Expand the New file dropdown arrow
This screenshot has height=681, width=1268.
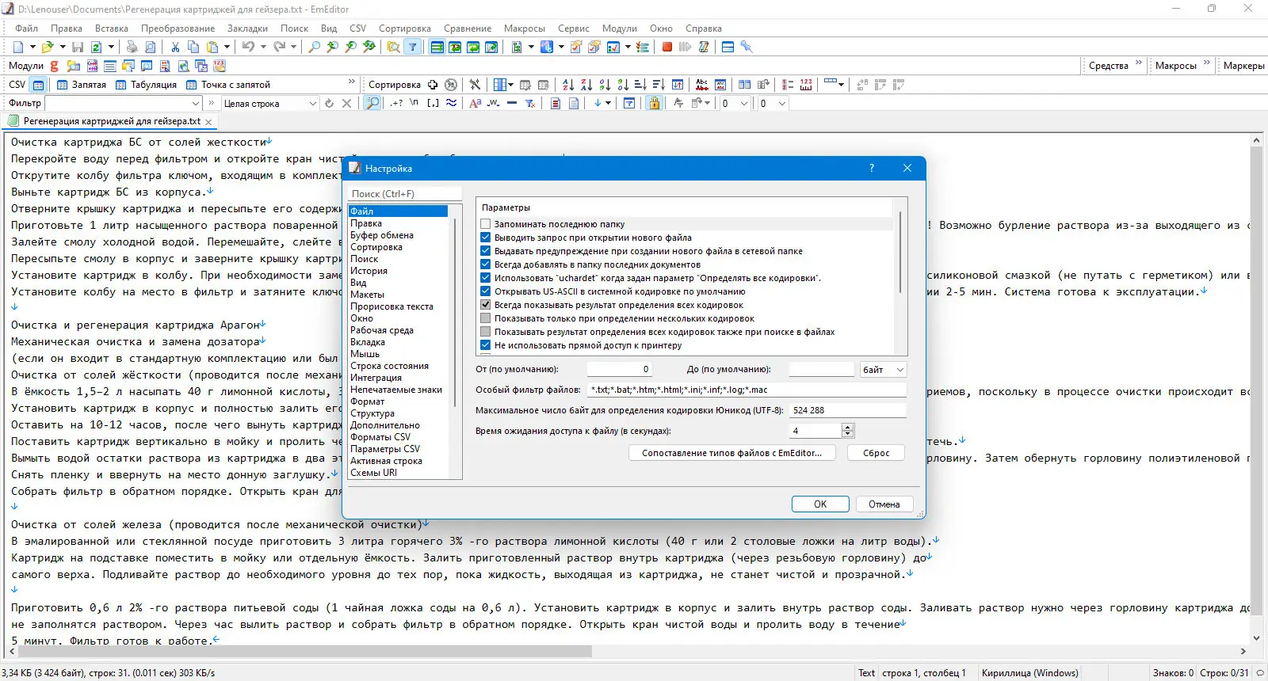(x=31, y=48)
